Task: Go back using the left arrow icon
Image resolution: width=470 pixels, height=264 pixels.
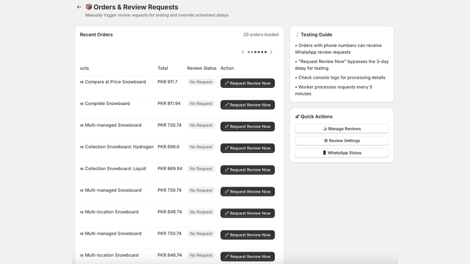Action: (79, 7)
